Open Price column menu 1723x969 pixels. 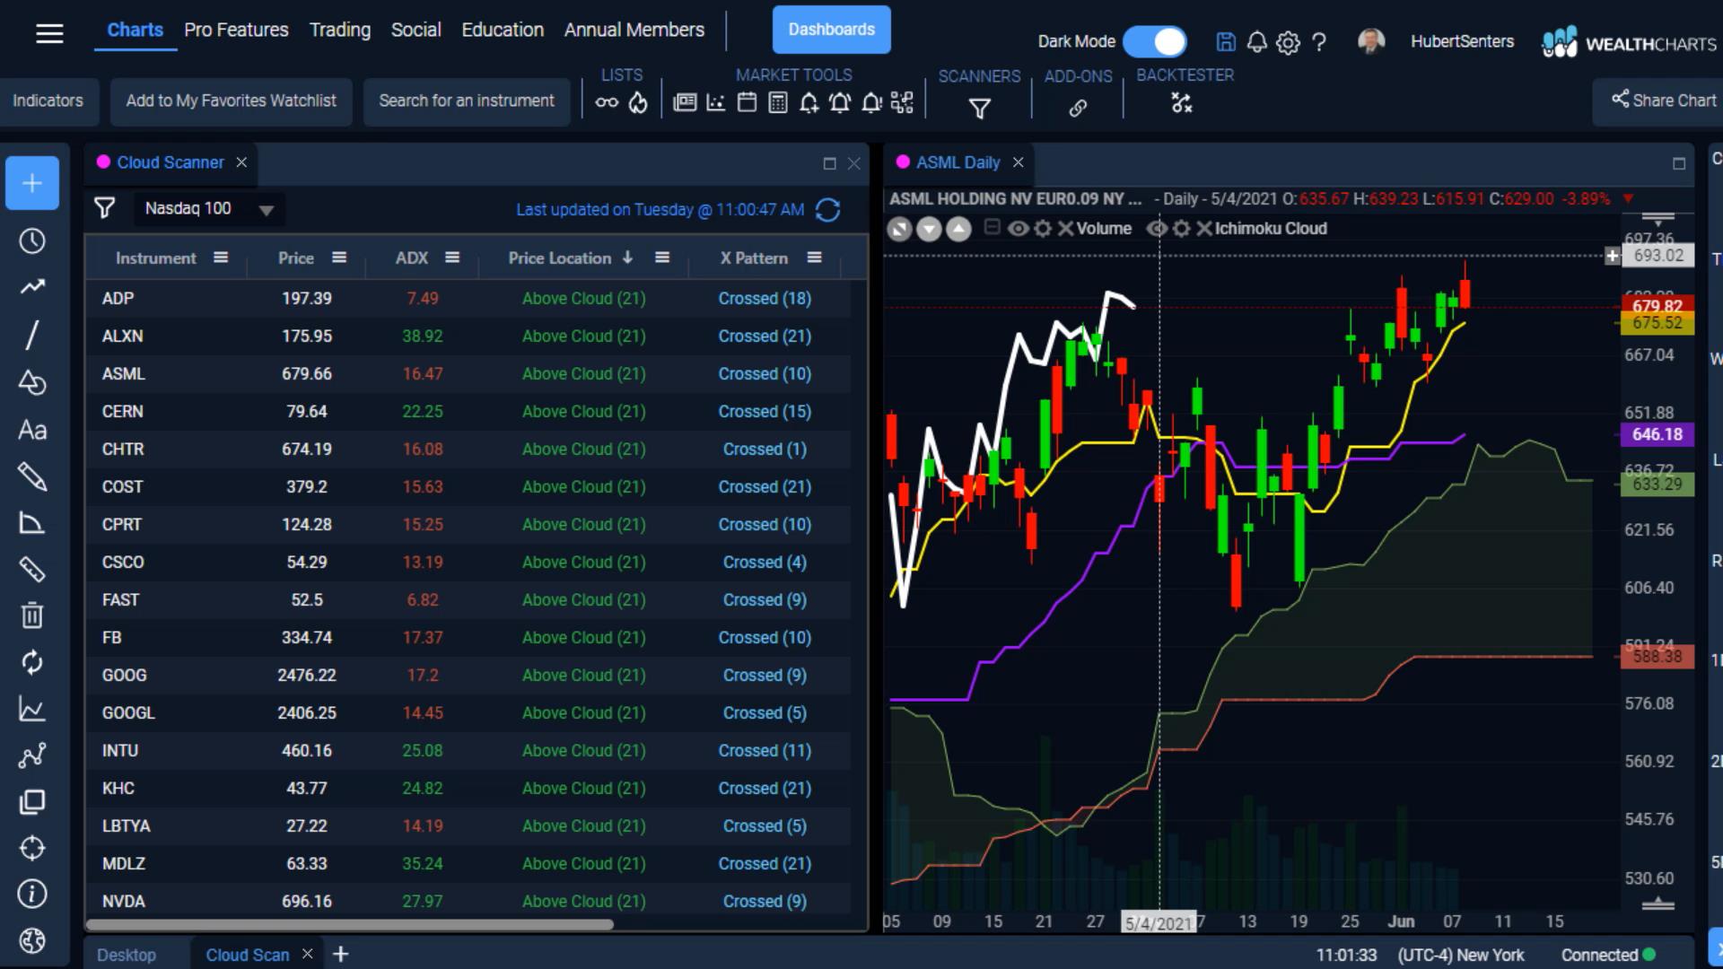(339, 258)
